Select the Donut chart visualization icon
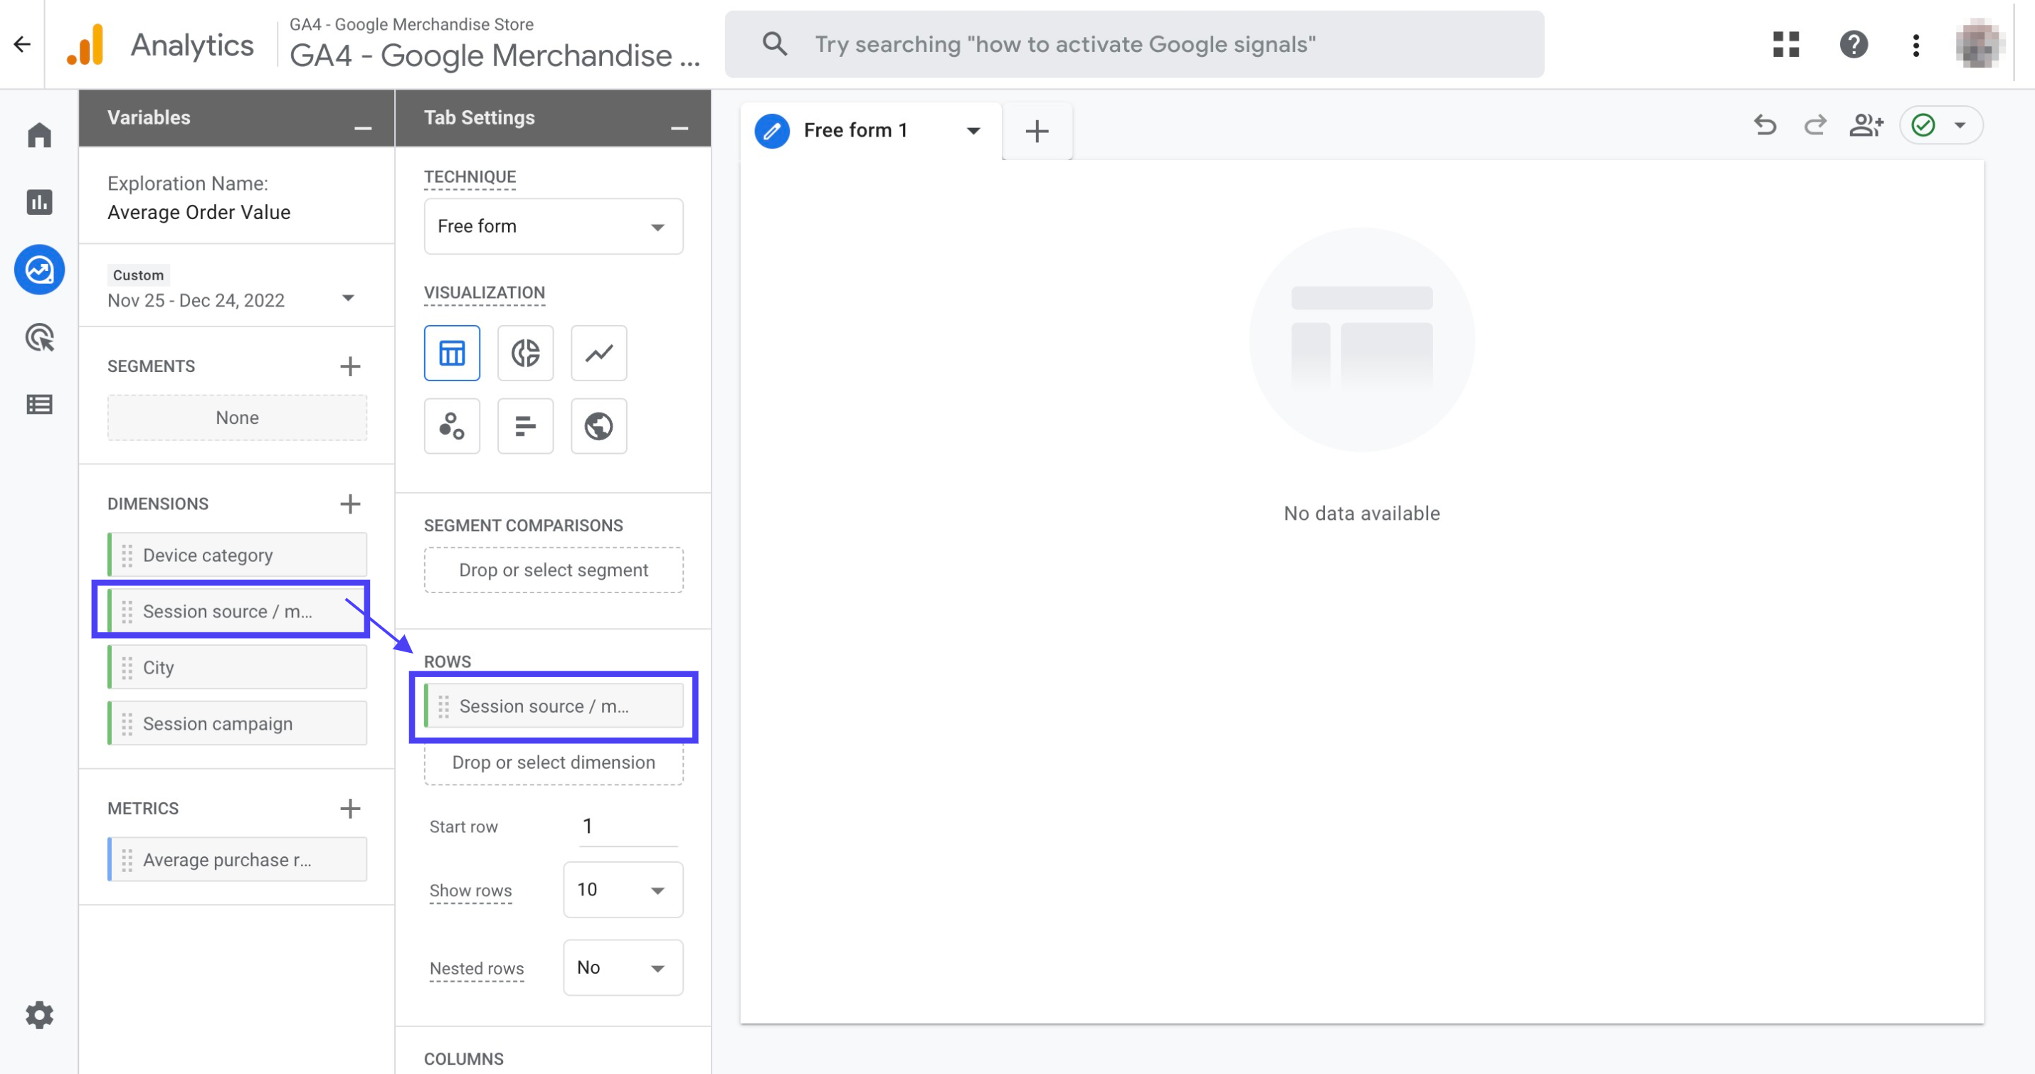 [x=525, y=353]
